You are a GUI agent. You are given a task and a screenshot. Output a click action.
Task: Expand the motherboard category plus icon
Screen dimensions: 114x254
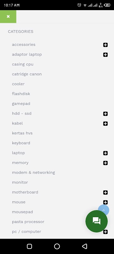pyautogui.click(x=105, y=192)
